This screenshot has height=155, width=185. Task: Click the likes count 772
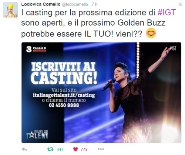pos(84,149)
